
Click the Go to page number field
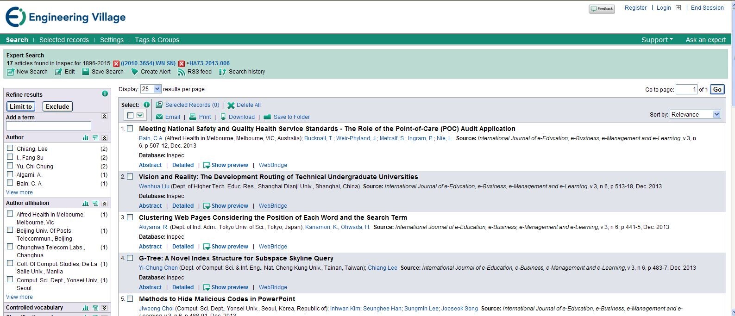pos(686,89)
